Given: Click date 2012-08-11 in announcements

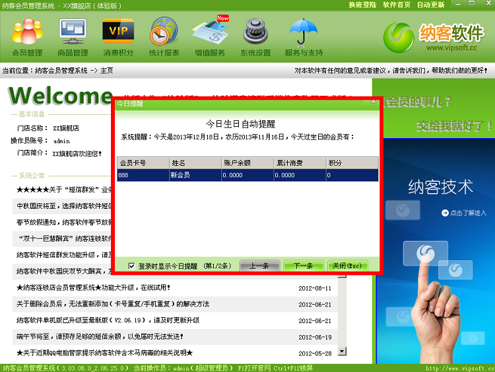Looking at the screenshot, I should click(x=315, y=288).
